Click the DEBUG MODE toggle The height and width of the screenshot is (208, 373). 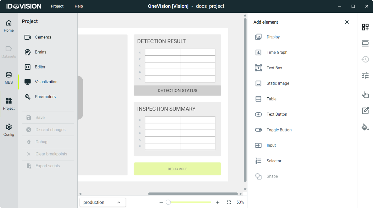coord(177,169)
